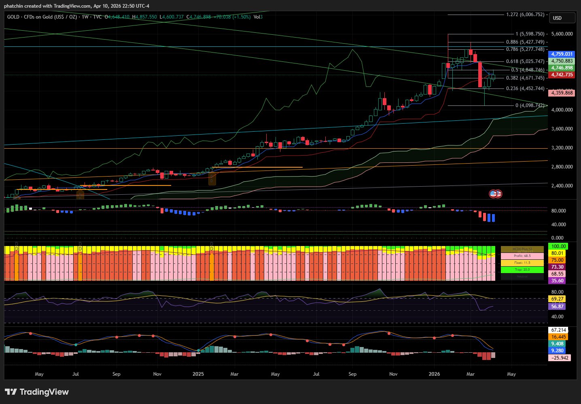Screen dimensions: 581x404
Task: Click the pink Profit: 68.5 table cell
Action: [522, 256]
